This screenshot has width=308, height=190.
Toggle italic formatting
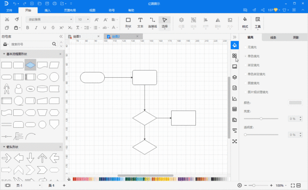(x=36, y=28)
